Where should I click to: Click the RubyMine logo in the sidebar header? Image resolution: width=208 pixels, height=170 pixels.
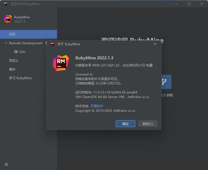tap(8, 19)
